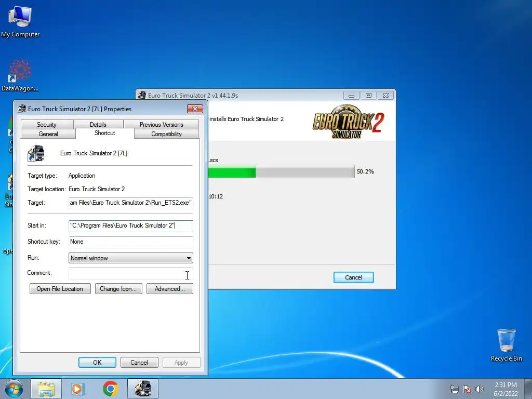Expand the Run Normal window dropdown
Viewport: 532px width, 399px height.
[x=130, y=258]
